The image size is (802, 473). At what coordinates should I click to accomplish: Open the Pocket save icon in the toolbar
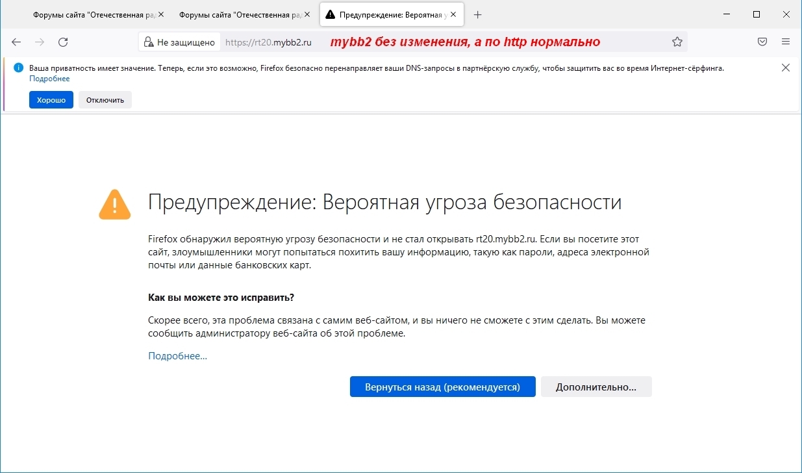[763, 42]
